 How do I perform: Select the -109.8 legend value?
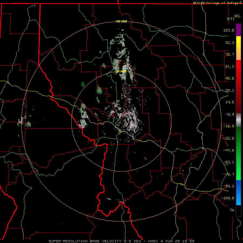[x=228, y=198]
